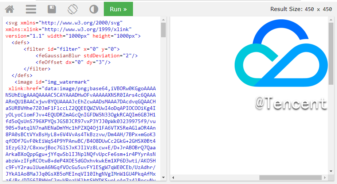This screenshot has height=184, width=337.
Task: Click the code editor vertical scrollbar thumb
Action: point(163,30)
